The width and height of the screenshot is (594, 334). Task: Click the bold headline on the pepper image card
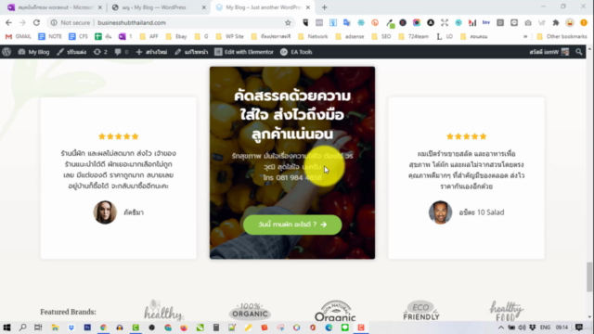click(x=292, y=115)
